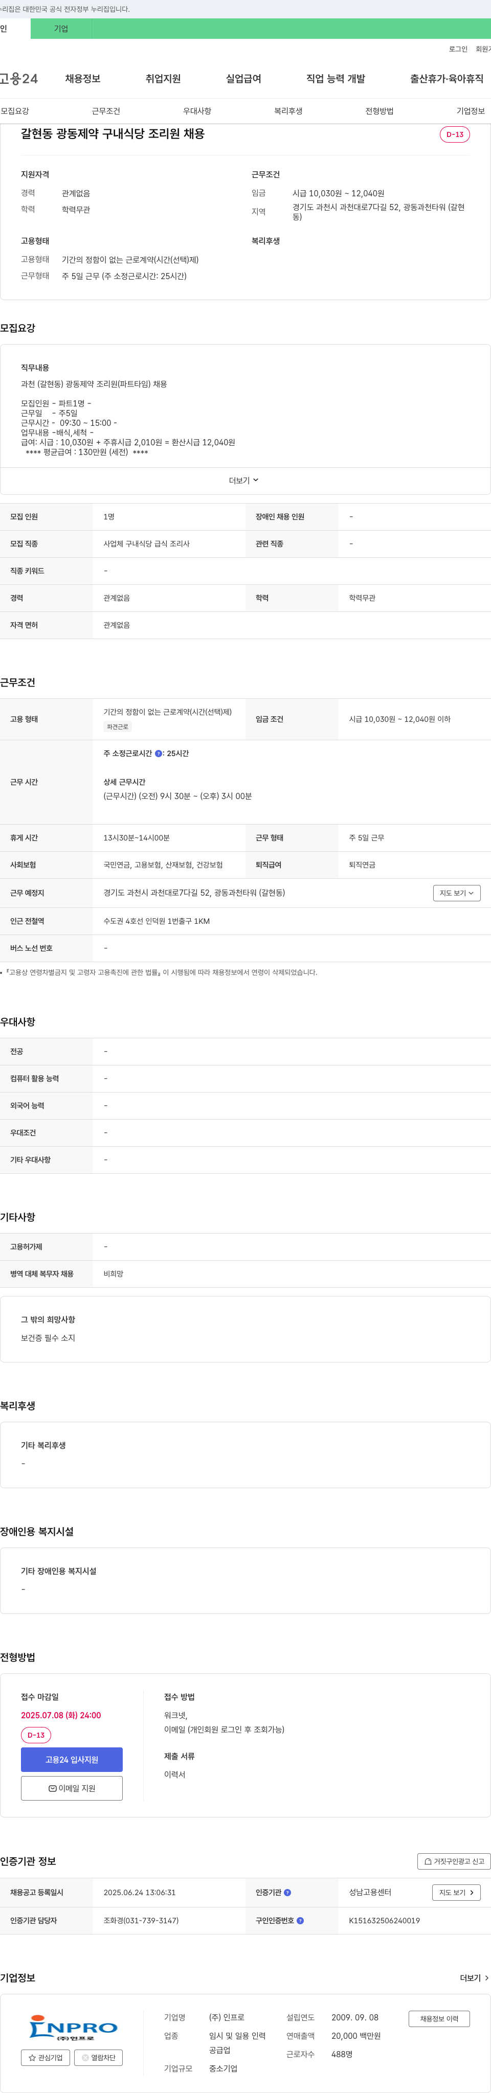This screenshot has width=491, height=2093.
Task: Open the 채용정보 menu
Action: (x=83, y=79)
